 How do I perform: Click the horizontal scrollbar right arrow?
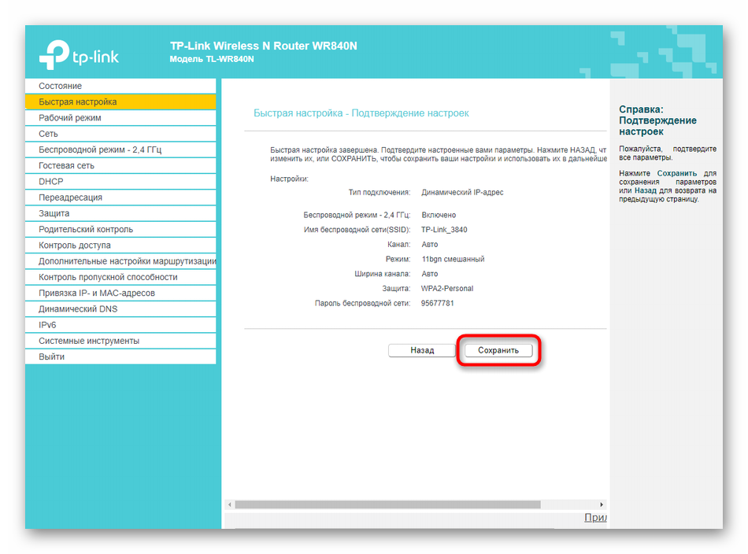[x=602, y=504]
